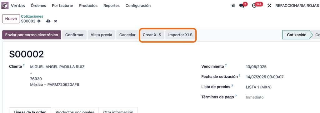Open the activities clock icon
320x113 pixels.
[x=254, y=6]
